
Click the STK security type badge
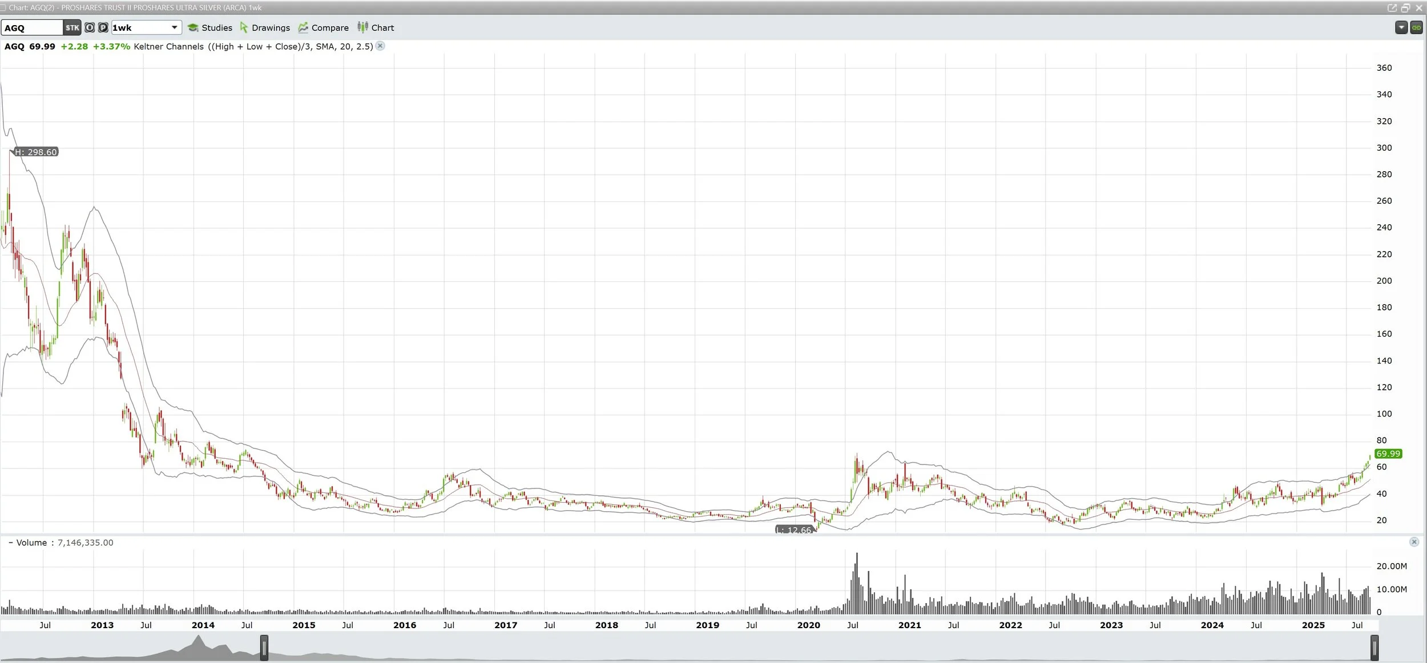72,27
